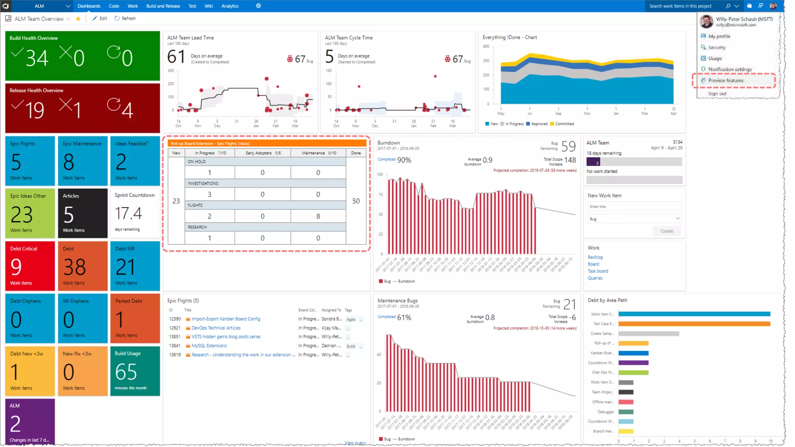Favorite the dashboard with the star icon
The image size is (795, 447).
point(78,19)
